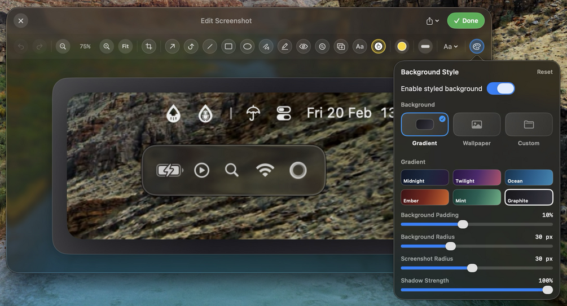This screenshot has height=306, width=567.
Task: Open the background style palette button
Action: [477, 47]
